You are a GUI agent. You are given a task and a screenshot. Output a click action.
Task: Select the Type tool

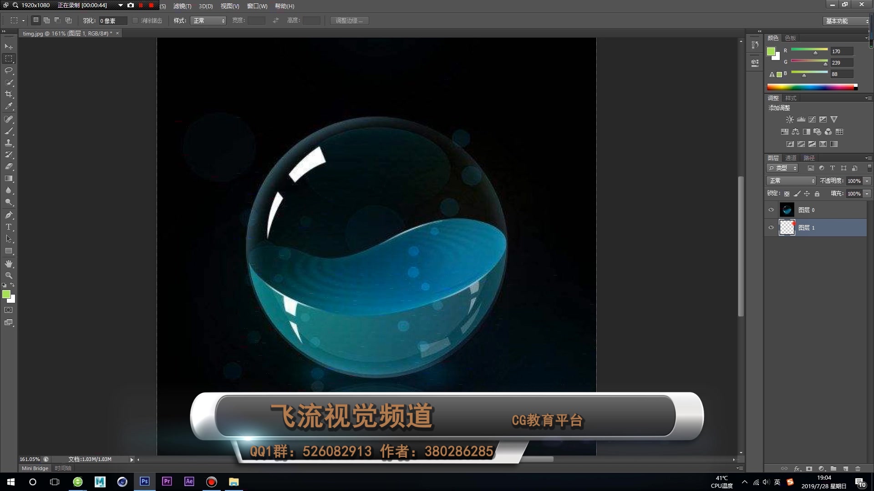[x=8, y=226]
